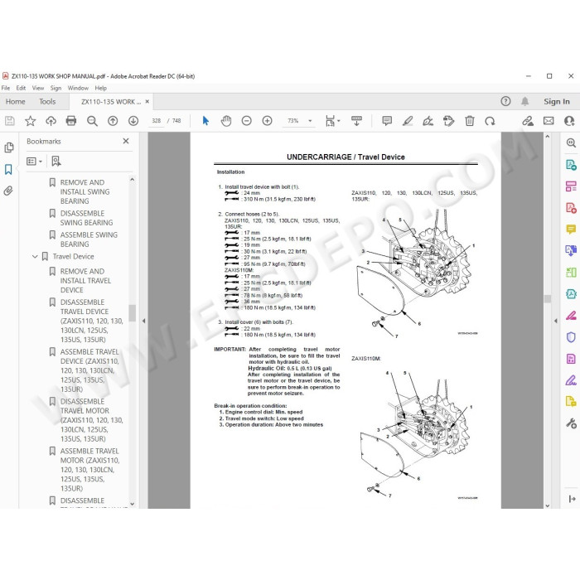Click the upload to cloud icon
The height and width of the screenshot is (580, 580).
point(51,121)
